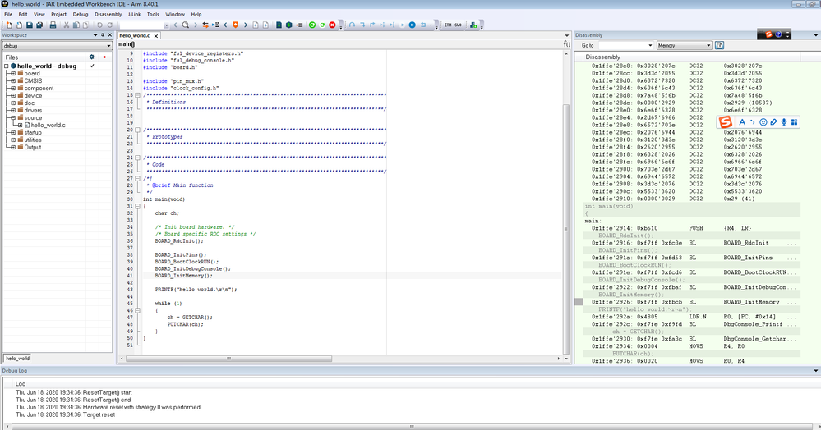Click the Undo arrow icon
This screenshot has width=821, height=430.
99,25
